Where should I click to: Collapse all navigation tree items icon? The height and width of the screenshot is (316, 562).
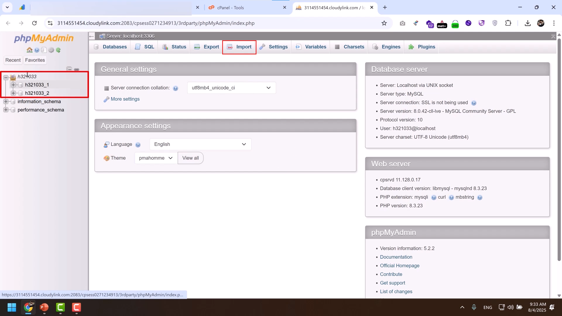[x=69, y=69]
